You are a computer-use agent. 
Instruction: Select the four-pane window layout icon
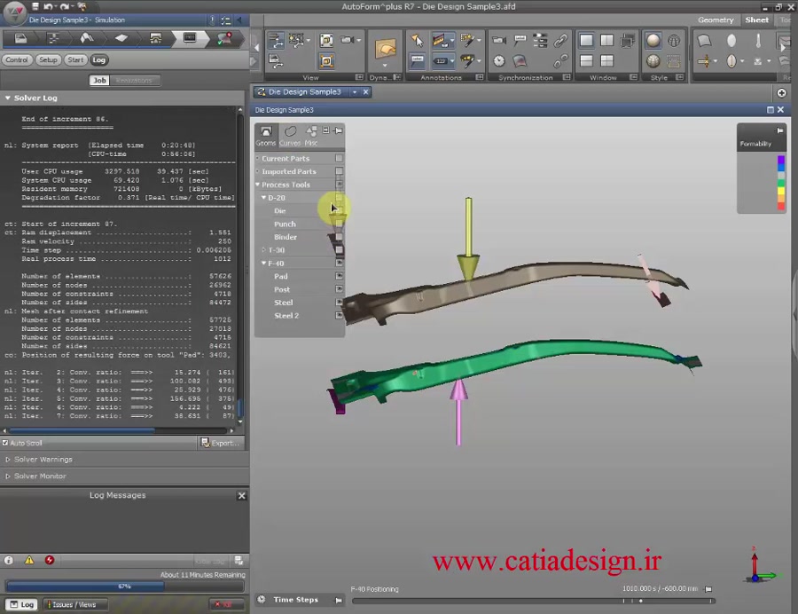(606, 61)
